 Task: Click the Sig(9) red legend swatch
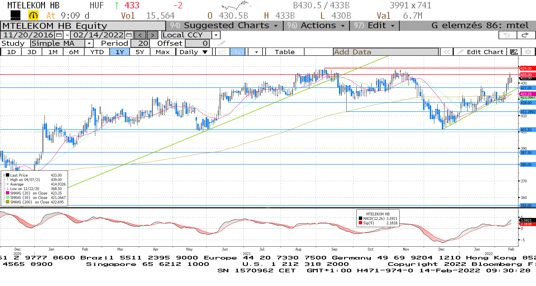pos(361,223)
